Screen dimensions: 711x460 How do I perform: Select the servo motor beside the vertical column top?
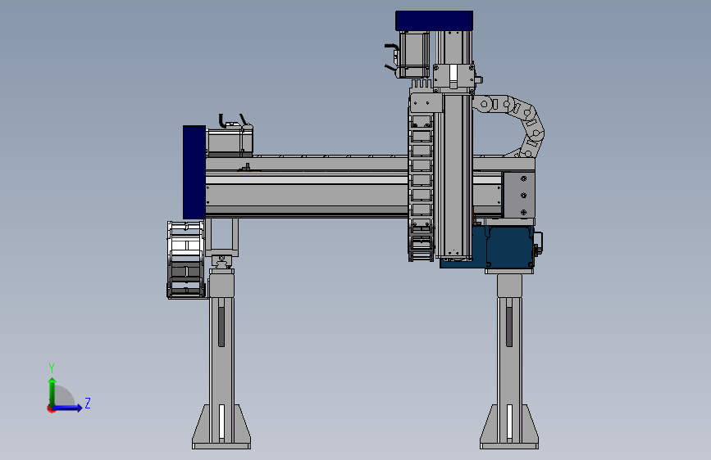point(413,54)
